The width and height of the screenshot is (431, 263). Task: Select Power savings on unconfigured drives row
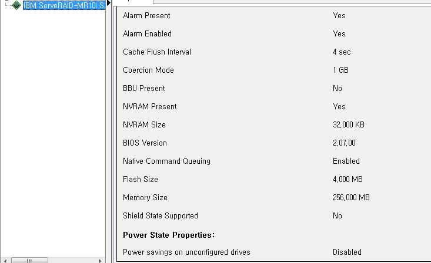274,252
